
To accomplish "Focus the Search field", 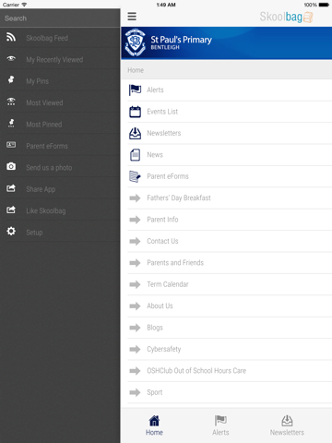I will pyautogui.click(x=60, y=18).
